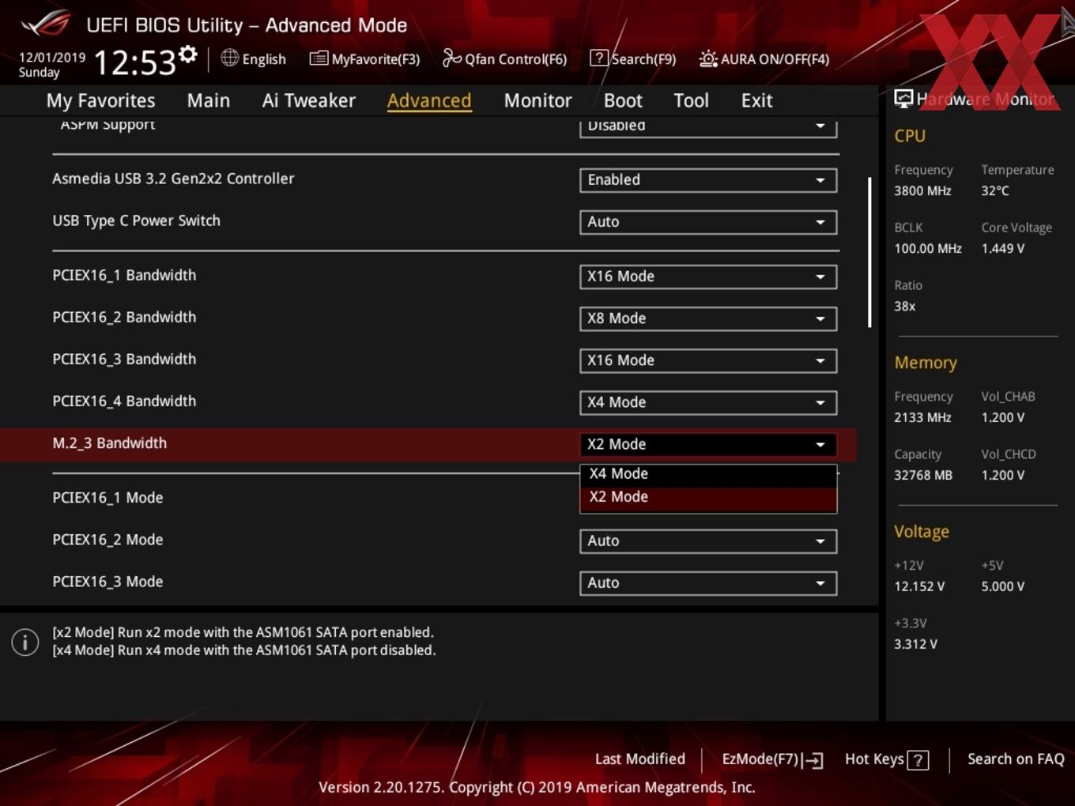
Task: Click the info icon in help panel
Action: (x=25, y=642)
